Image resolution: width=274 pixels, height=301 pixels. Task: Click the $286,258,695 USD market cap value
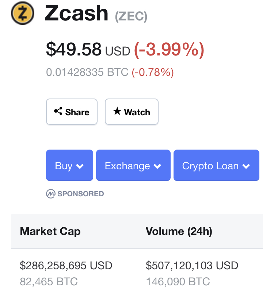(66, 266)
